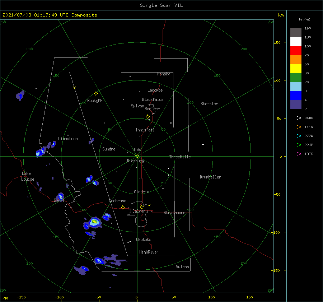Click the Single_Scan_VIL title
The height and width of the screenshot is (302, 323).
161,5
